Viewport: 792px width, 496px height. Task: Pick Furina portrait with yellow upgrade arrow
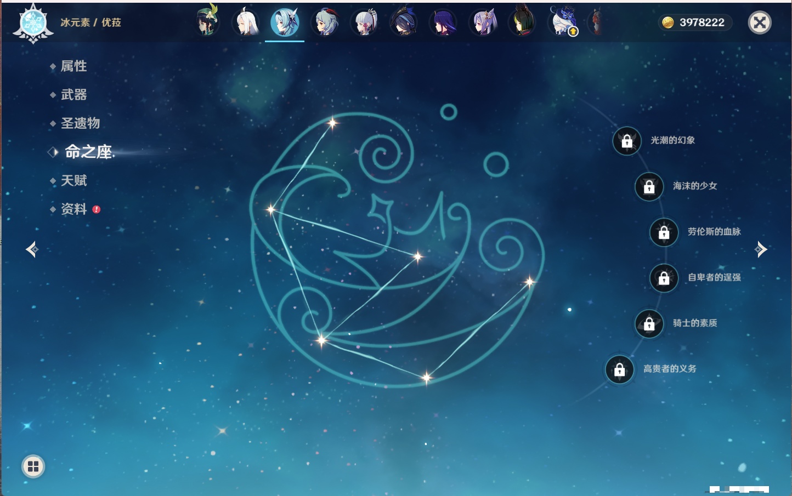pyautogui.click(x=563, y=22)
